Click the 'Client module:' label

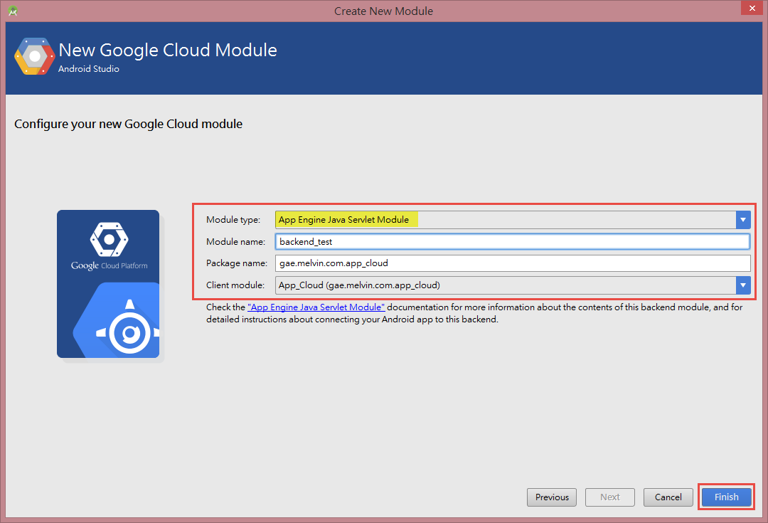tap(235, 285)
